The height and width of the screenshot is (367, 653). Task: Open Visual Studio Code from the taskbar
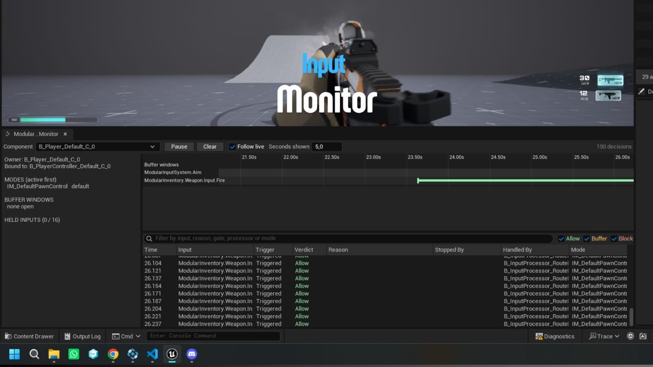tap(153, 354)
